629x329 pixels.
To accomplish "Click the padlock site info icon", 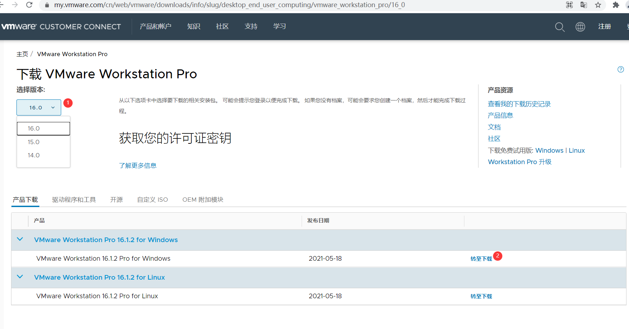I will click(47, 5).
